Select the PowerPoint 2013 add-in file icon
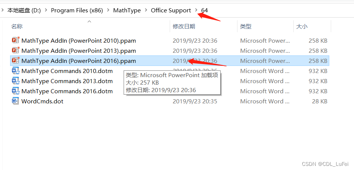This screenshot has height=170, width=354. [x=16, y=50]
